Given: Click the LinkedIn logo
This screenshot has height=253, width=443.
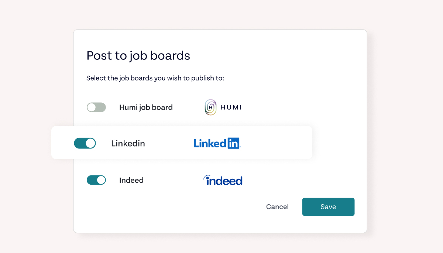Looking at the screenshot, I should tap(217, 143).
